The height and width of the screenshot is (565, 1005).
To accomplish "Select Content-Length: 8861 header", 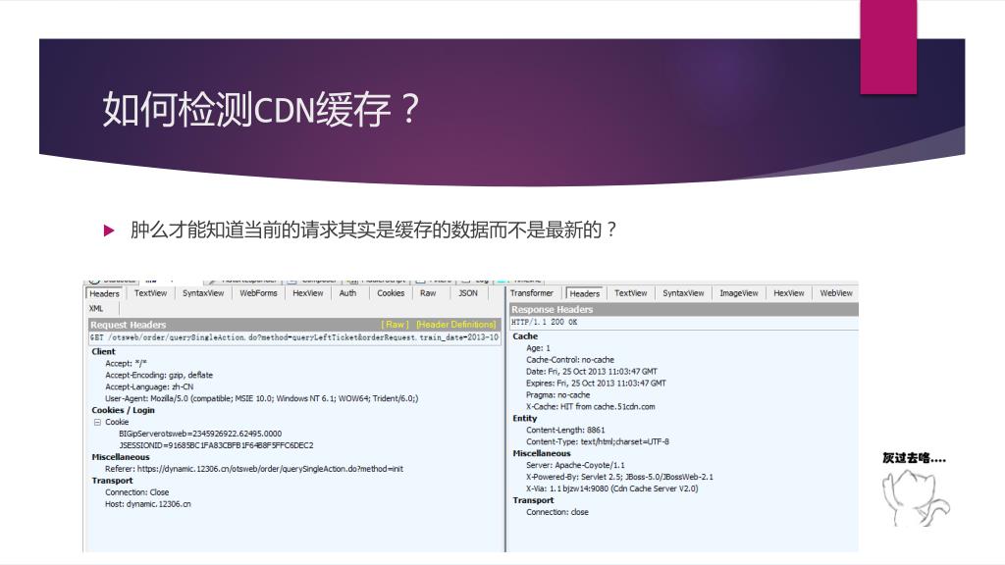I will click(x=565, y=430).
